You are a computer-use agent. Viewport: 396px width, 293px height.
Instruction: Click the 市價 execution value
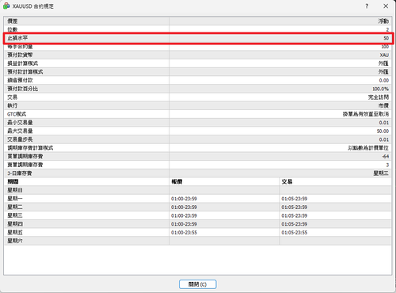[383, 105]
